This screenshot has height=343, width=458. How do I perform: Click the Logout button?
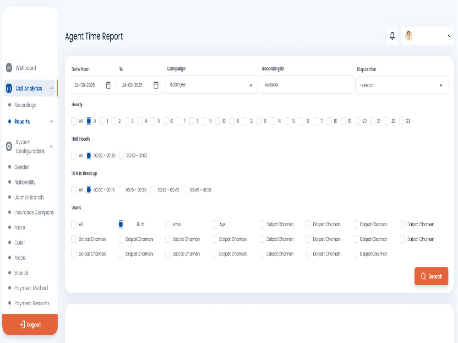pos(30,324)
